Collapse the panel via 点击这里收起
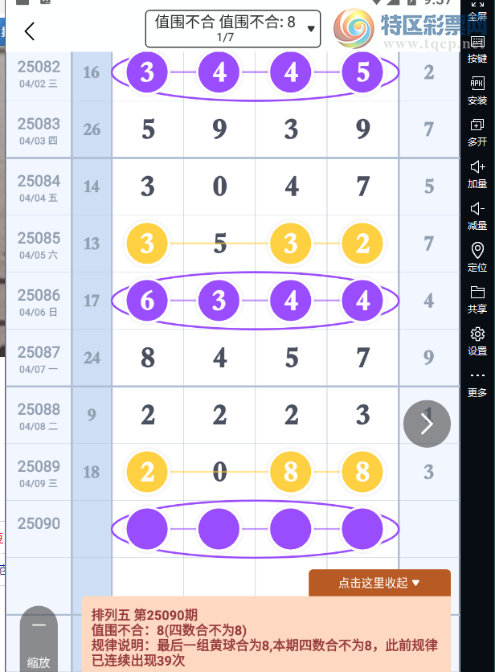 click(379, 583)
